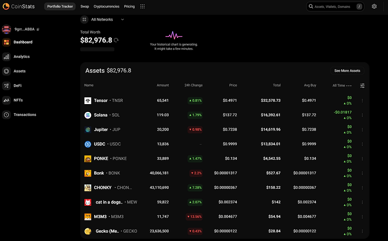
Task: Click the NFTs sidebar icon
Action: tap(6, 100)
